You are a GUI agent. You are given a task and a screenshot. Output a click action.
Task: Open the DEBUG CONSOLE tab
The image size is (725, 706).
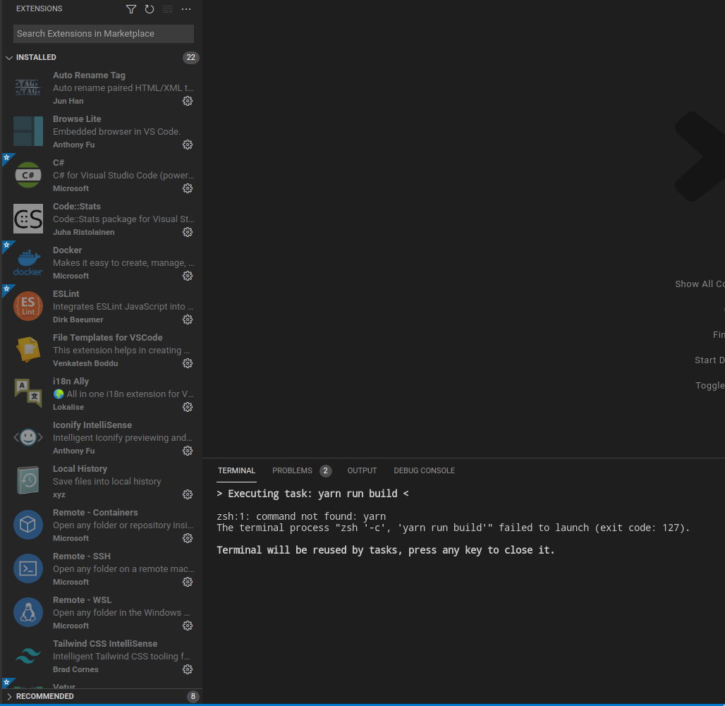coord(424,470)
